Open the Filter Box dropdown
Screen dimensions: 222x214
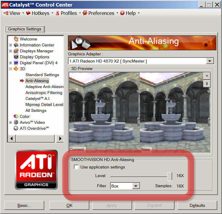point(136,186)
